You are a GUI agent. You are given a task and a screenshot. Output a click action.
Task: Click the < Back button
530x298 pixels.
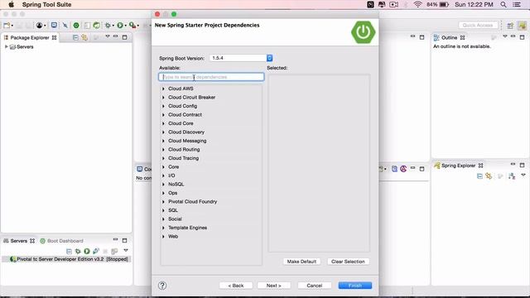pyautogui.click(x=236, y=286)
